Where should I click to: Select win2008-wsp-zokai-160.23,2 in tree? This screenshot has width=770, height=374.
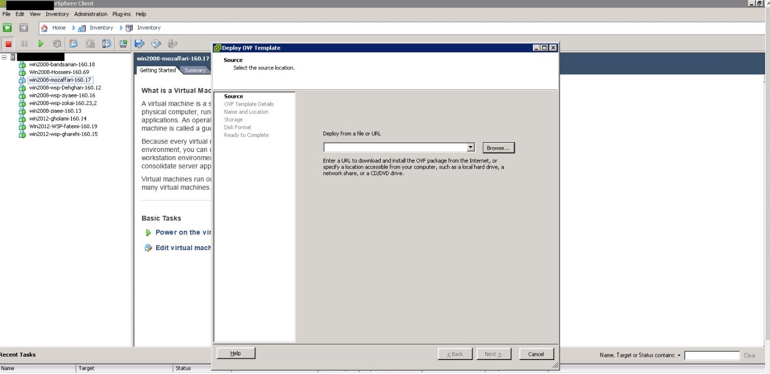click(63, 103)
